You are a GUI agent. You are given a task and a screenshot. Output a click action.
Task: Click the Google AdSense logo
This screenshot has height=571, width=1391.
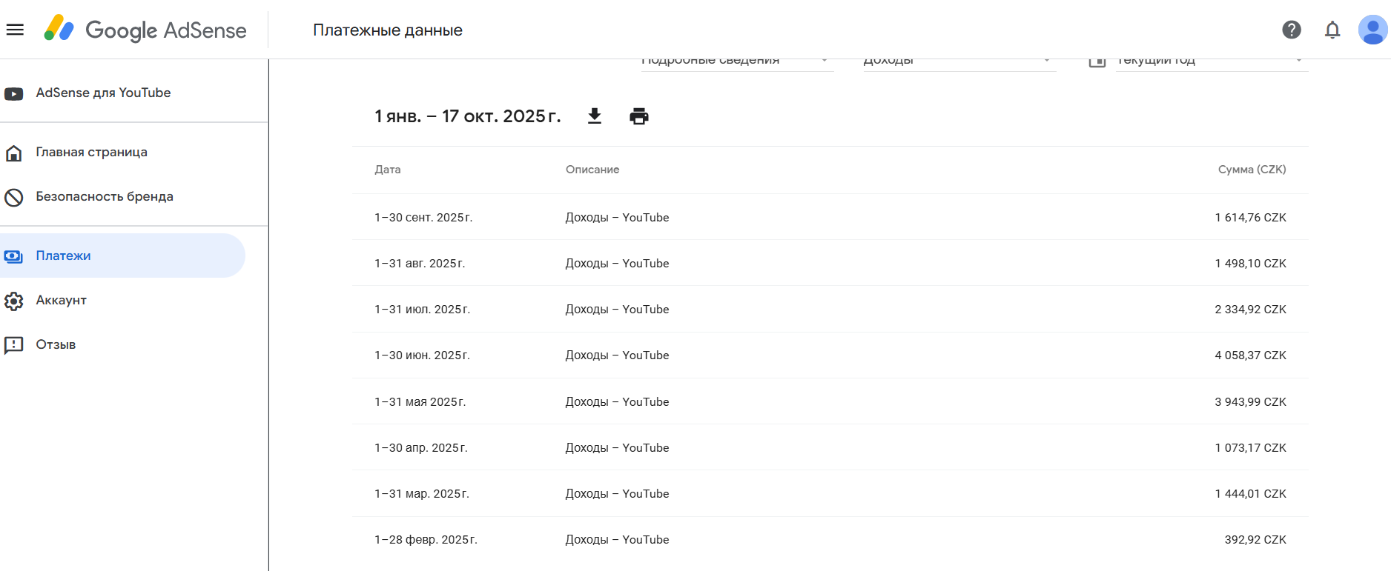[145, 30]
